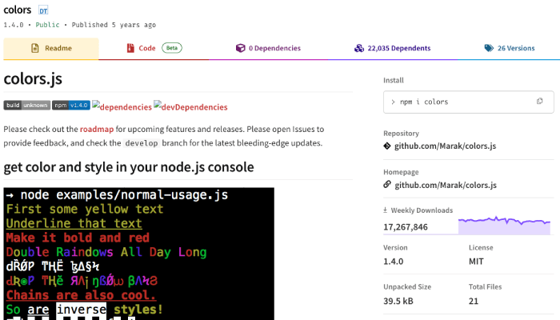Click the Code file icon
Image resolution: width=560 pixels, height=320 pixels.
[130, 48]
